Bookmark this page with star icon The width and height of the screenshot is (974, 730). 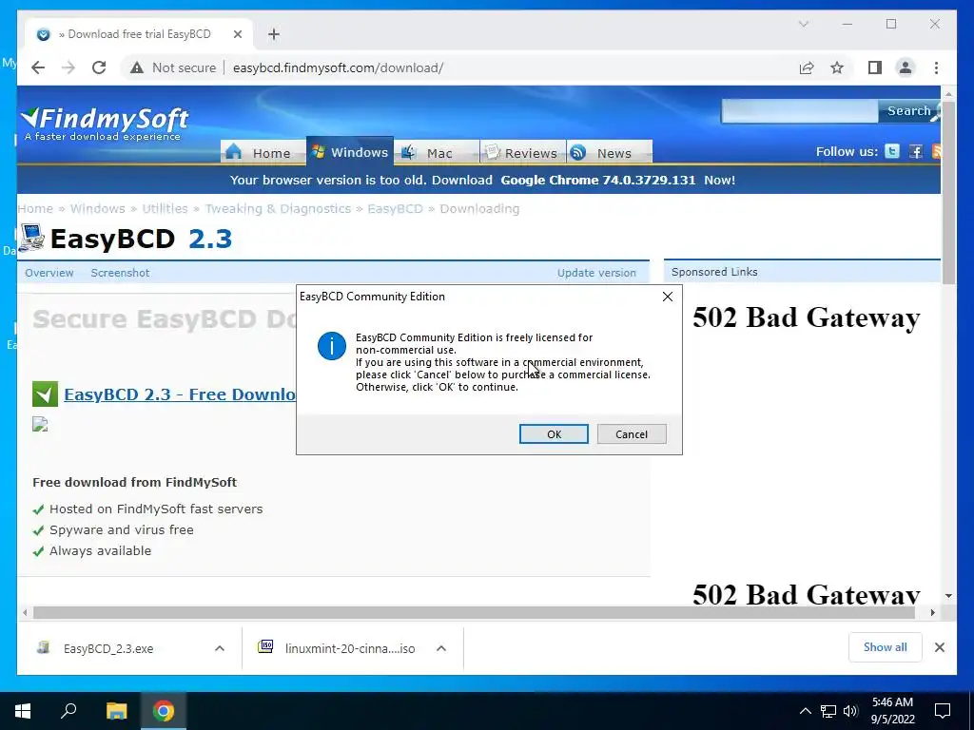[837, 67]
